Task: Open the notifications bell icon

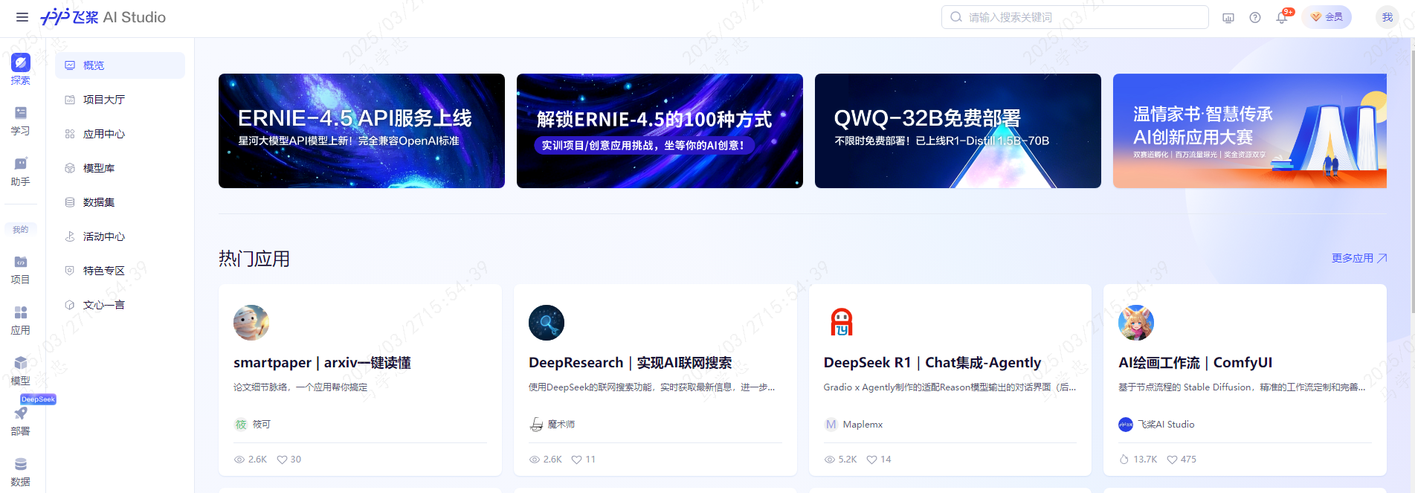Action: pos(1282,18)
